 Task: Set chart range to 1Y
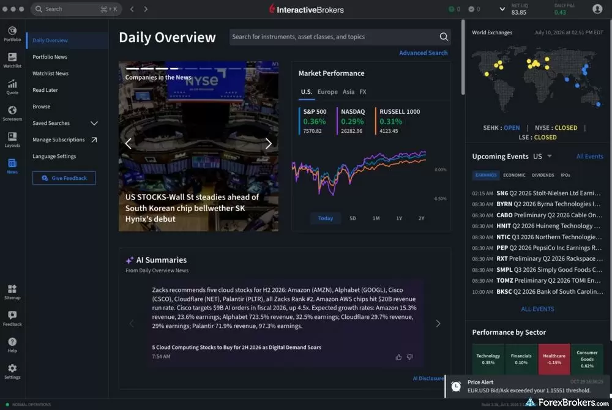pos(399,218)
